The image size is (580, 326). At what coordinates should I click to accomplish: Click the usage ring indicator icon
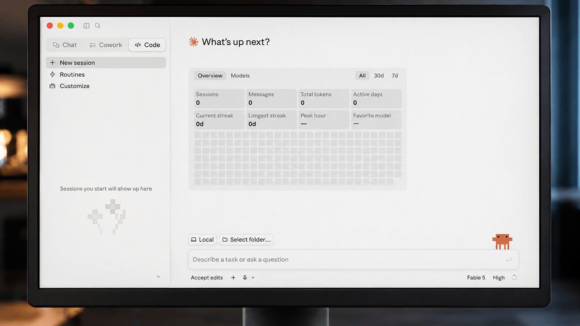[514, 278]
